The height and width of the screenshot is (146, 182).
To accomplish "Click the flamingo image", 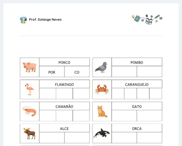I will pyautogui.click(x=29, y=89).
